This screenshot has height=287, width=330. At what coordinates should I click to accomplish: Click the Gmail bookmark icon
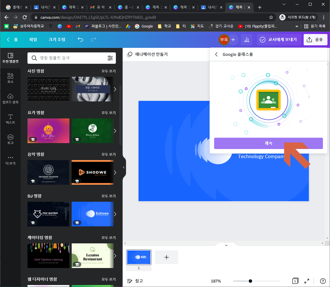pyautogui.click(x=78, y=26)
